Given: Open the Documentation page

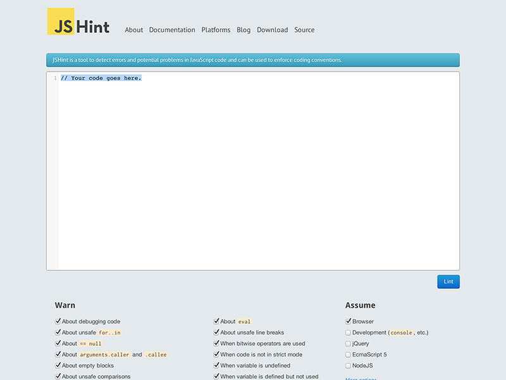Looking at the screenshot, I should pos(172,30).
